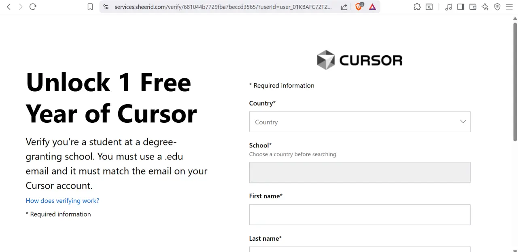Click the 'Last name*' label
This screenshot has width=518, height=252.
point(265,239)
